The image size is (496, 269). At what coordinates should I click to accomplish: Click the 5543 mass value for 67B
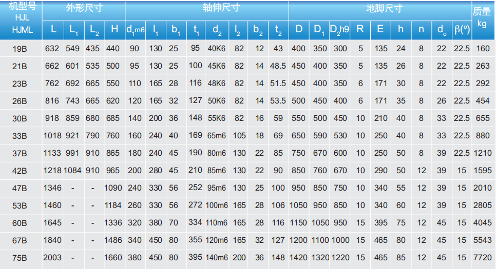point(483,240)
